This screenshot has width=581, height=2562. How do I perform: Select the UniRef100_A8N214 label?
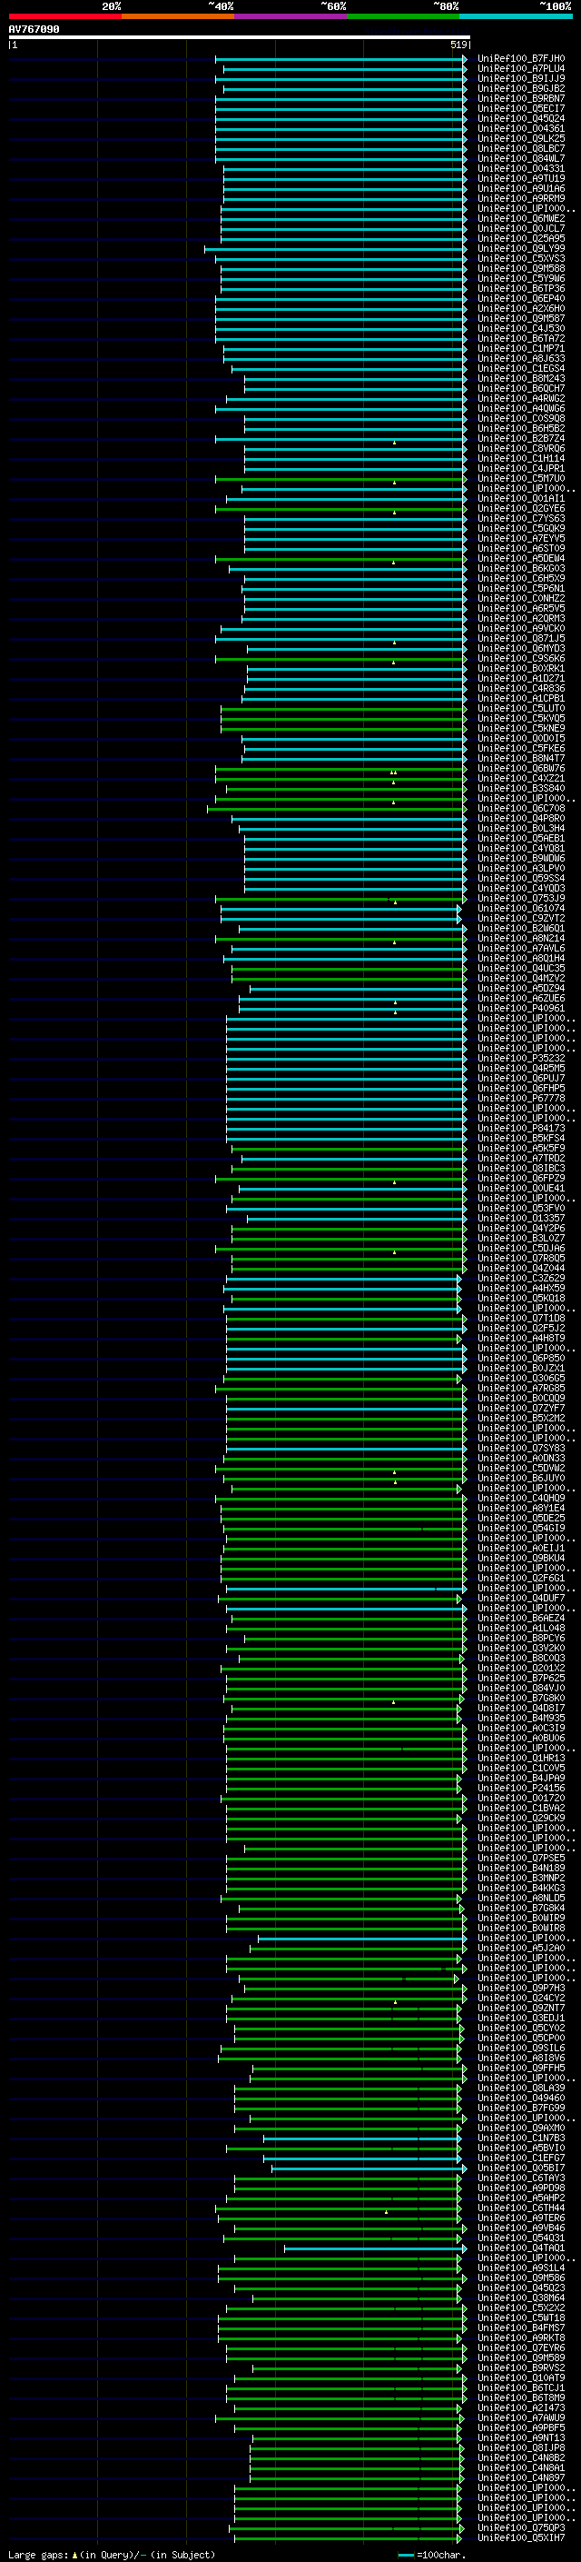click(521, 939)
